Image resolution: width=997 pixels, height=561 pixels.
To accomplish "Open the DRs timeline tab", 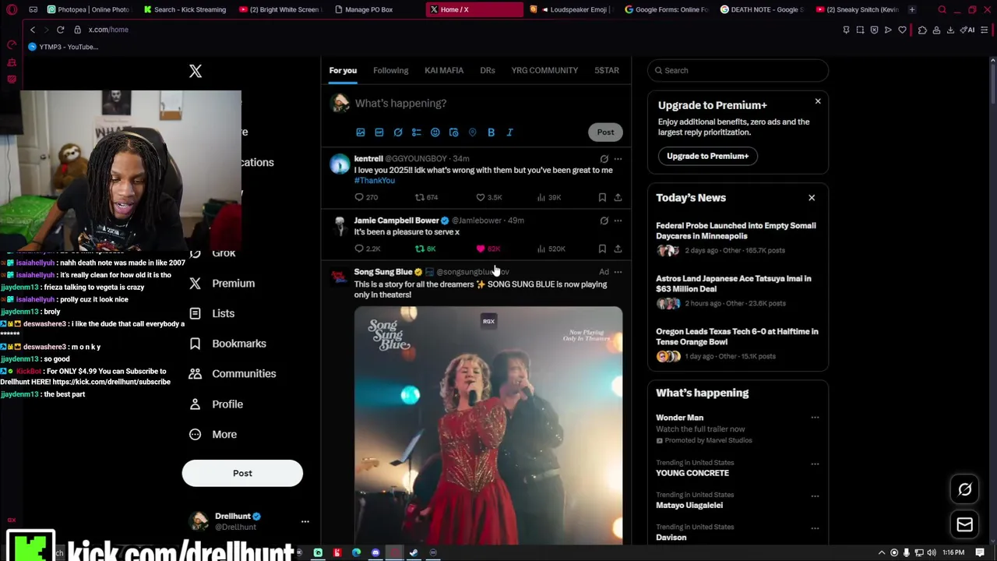I will [488, 70].
